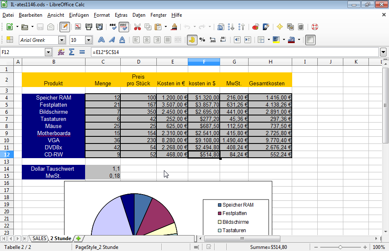Click the formula input field
The height and width of the screenshot is (251, 389).
[x=235, y=52]
